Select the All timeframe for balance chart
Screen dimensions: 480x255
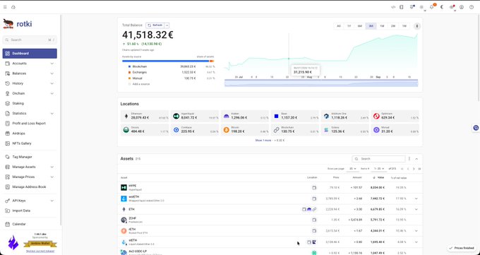click(x=339, y=26)
